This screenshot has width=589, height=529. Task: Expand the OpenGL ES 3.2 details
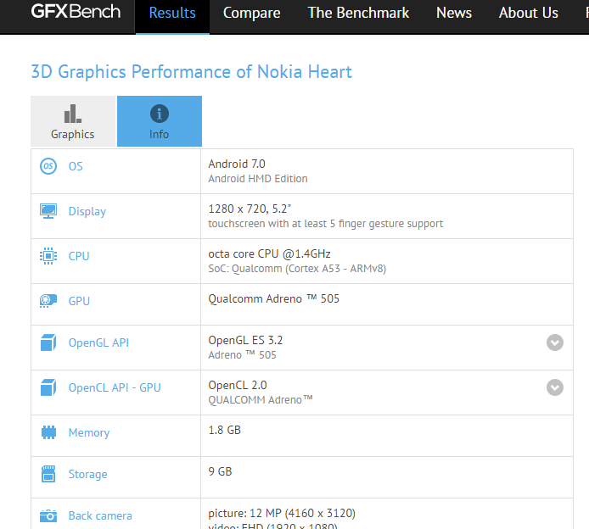tap(555, 342)
